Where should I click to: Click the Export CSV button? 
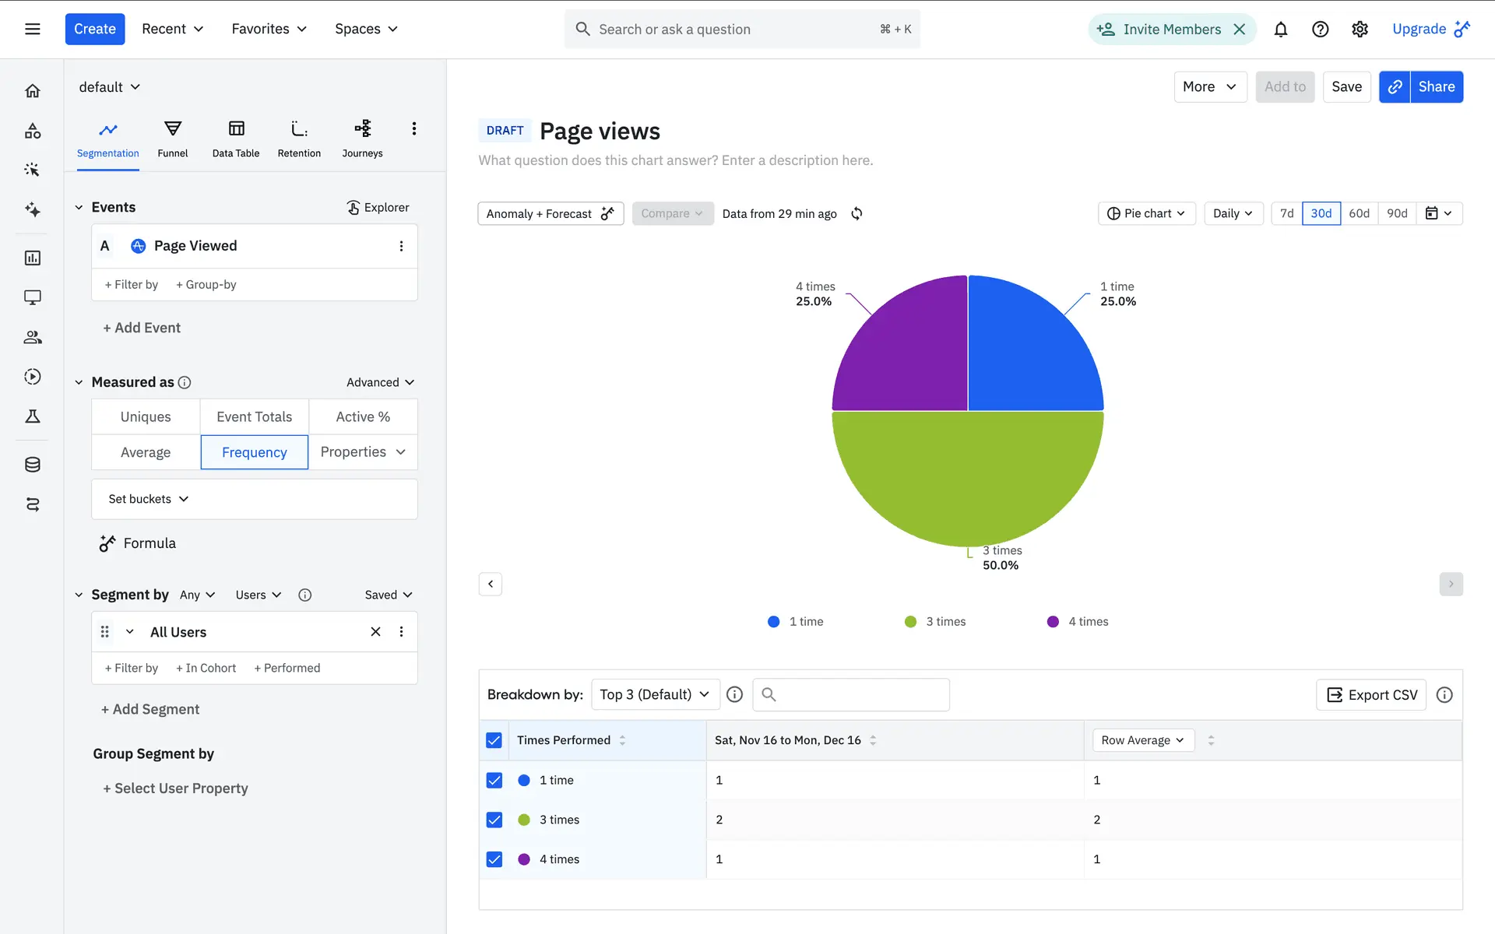click(1371, 695)
